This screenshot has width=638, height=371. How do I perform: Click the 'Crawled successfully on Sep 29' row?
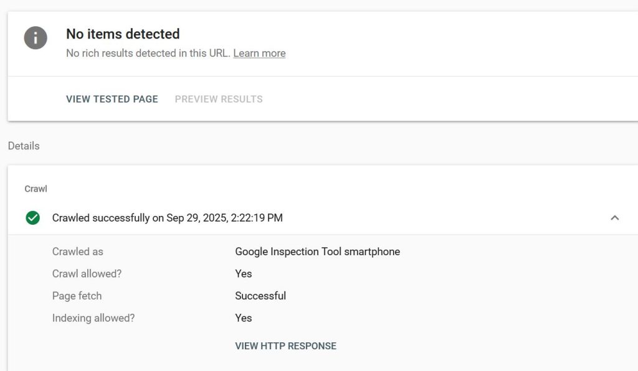click(167, 218)
